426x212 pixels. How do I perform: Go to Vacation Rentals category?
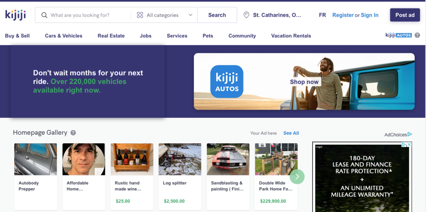pyautogui.click(x=291, y=36)
